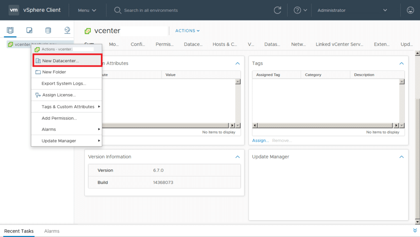Select New Datacenter... from context menu

(x=67, y=61)
